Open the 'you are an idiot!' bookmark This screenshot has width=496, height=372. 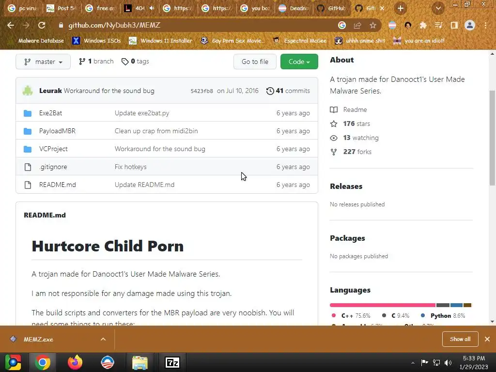pos(419,41)
